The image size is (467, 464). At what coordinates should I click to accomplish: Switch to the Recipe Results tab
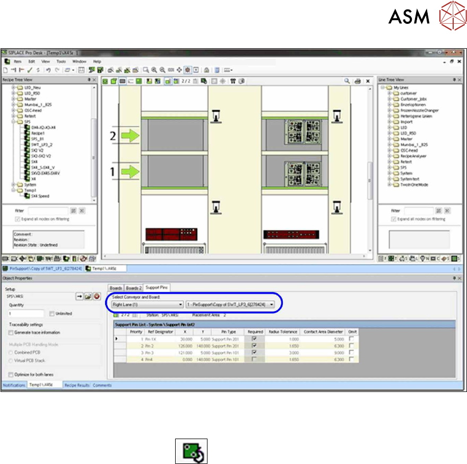click(77, 385)
